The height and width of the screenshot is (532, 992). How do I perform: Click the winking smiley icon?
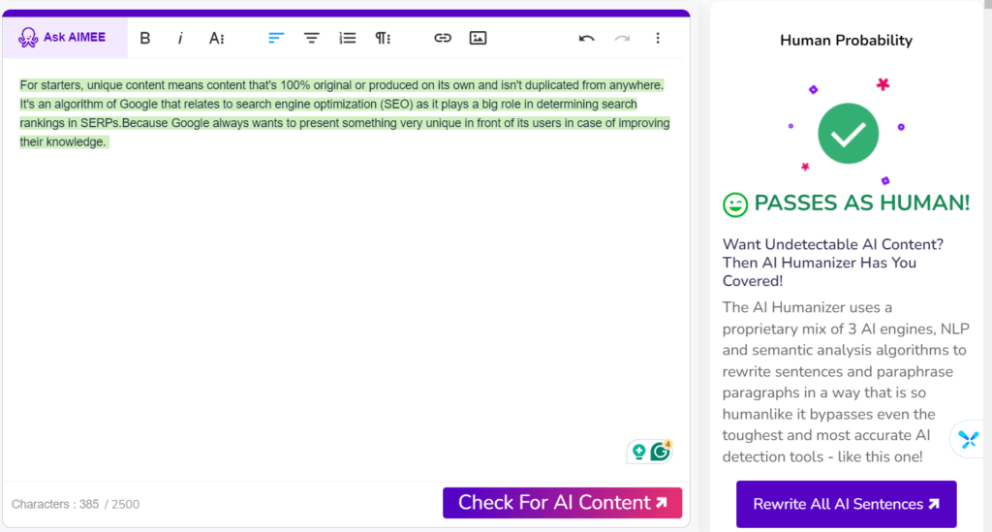735,204
